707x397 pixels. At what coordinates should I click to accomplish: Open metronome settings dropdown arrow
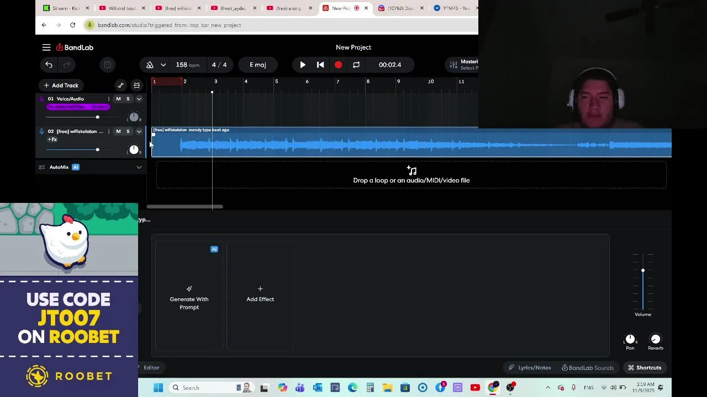point(163,65)
